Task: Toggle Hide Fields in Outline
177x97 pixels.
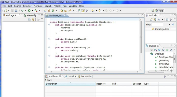Action: point(159,50)
